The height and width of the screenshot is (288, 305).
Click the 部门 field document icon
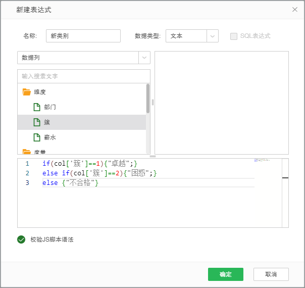[x=36, y=107]
